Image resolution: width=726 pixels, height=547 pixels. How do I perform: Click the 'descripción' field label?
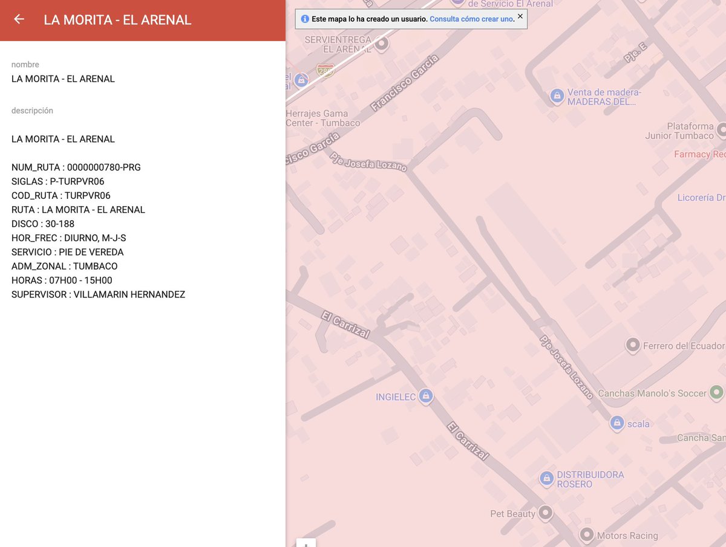[x=32, y=111]
